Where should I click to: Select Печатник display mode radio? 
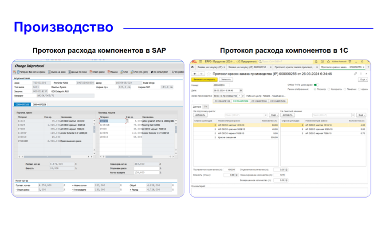pyautogui.click(x=345, y=89)
